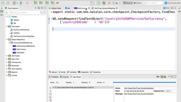The height and width of the screenshot is (102, 181).
Task: Expand TestThree_DynamicReqData log entry
Action: tap(53, 88)
